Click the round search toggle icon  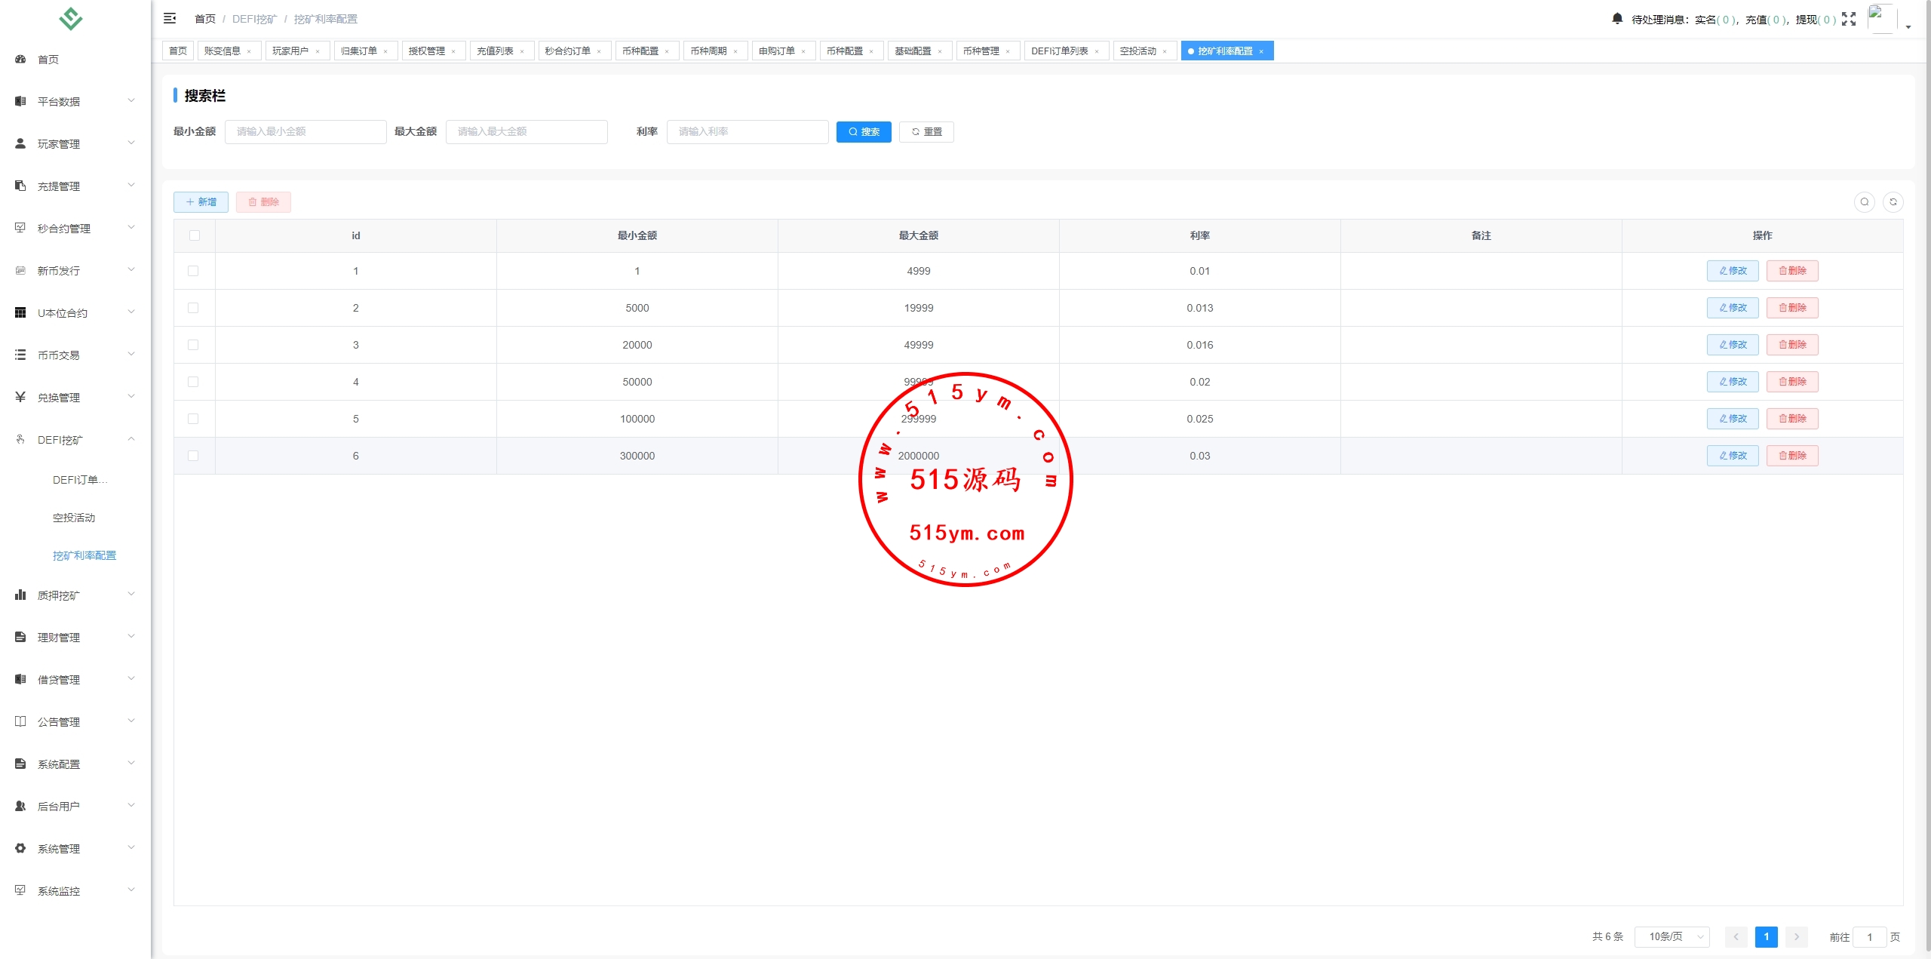1864,202
